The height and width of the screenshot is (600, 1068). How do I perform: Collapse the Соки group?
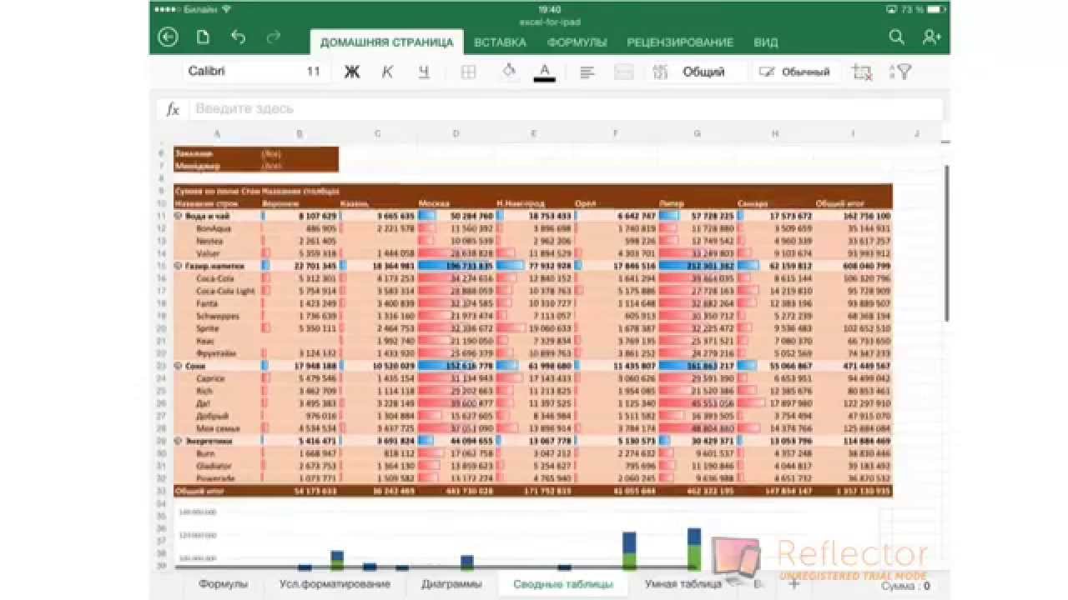coord(178,366)
